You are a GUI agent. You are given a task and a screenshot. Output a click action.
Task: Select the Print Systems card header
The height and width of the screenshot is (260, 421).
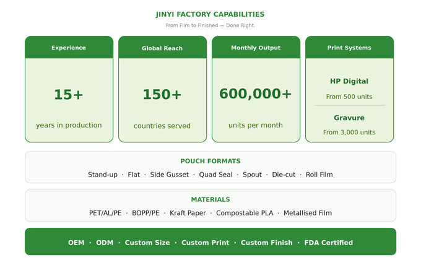click(x=349, y=47)
